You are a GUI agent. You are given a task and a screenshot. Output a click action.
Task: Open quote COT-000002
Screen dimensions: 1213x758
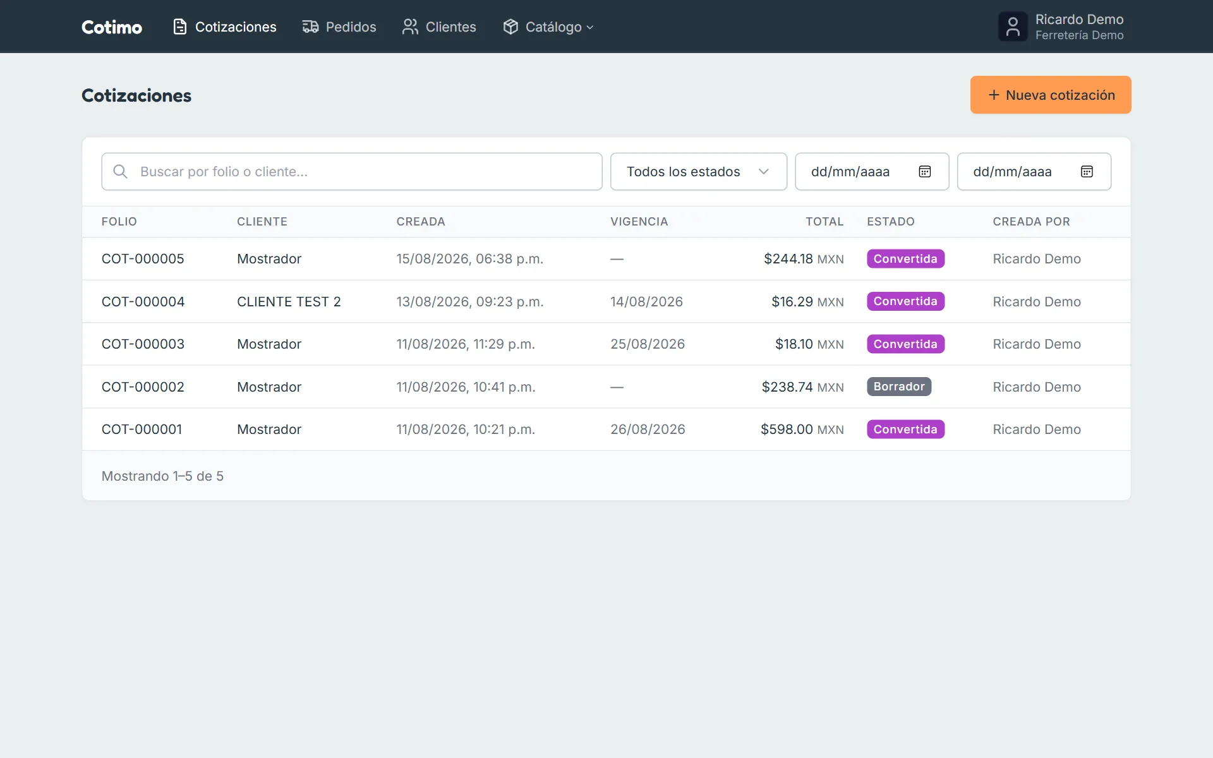click(143, 387)
